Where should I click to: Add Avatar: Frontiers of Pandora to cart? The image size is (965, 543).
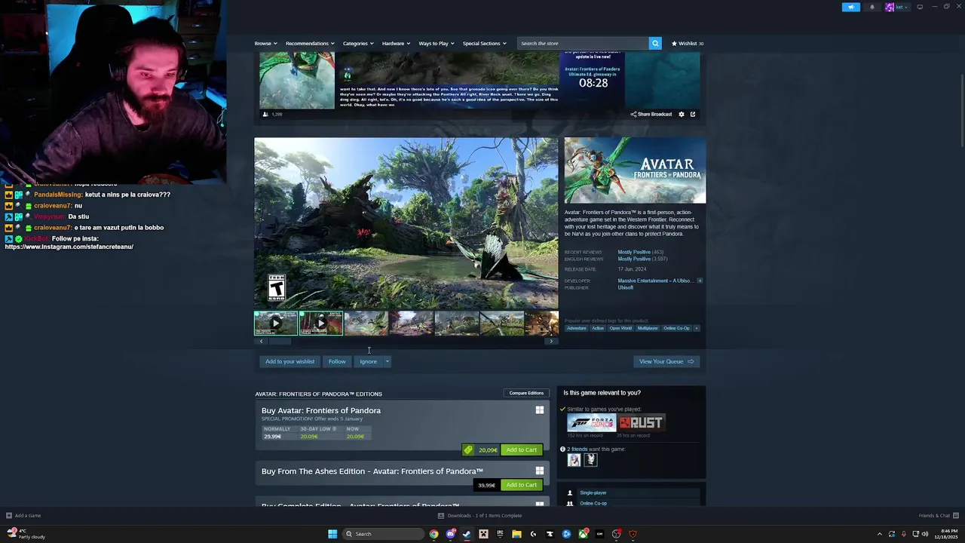point(521,449)
